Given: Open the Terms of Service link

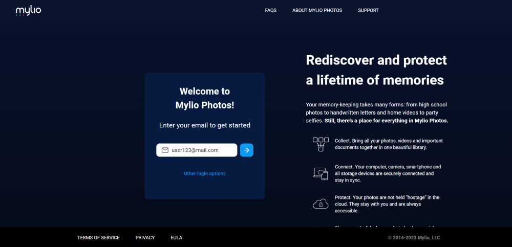Looking at the screenshot, I should click(98, 237).
